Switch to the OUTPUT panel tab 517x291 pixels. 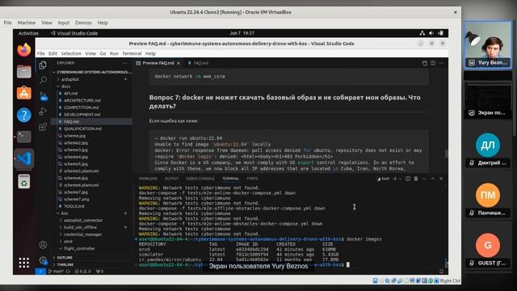click(x=171, y=179)
